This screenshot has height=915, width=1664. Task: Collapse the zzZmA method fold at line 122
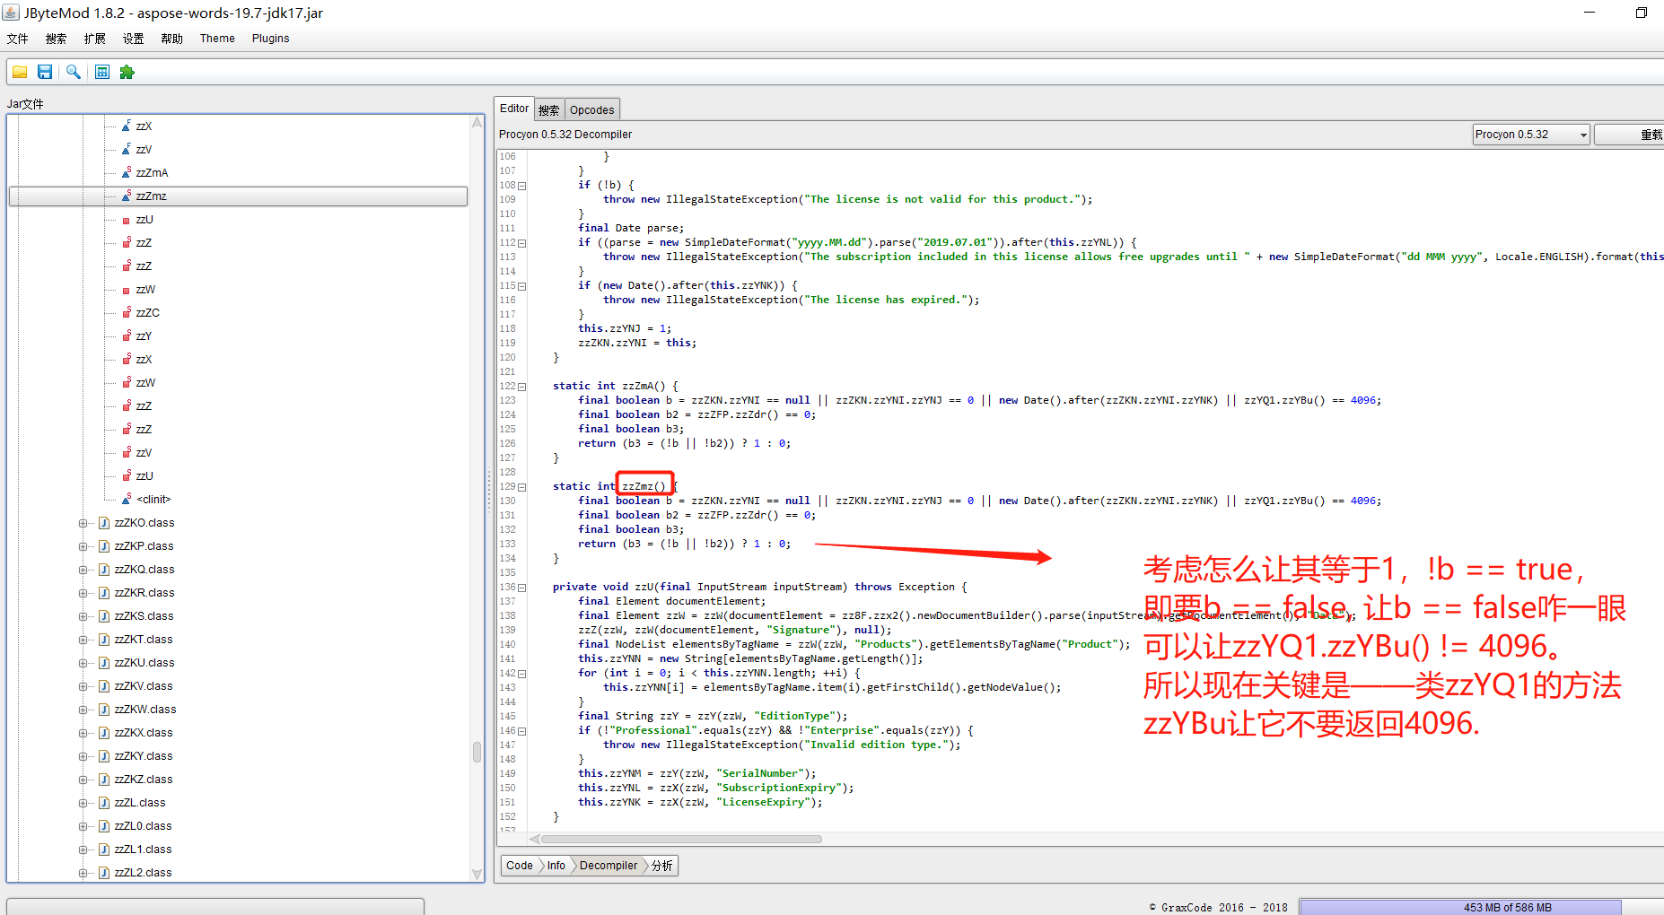(x=521, y=387)
